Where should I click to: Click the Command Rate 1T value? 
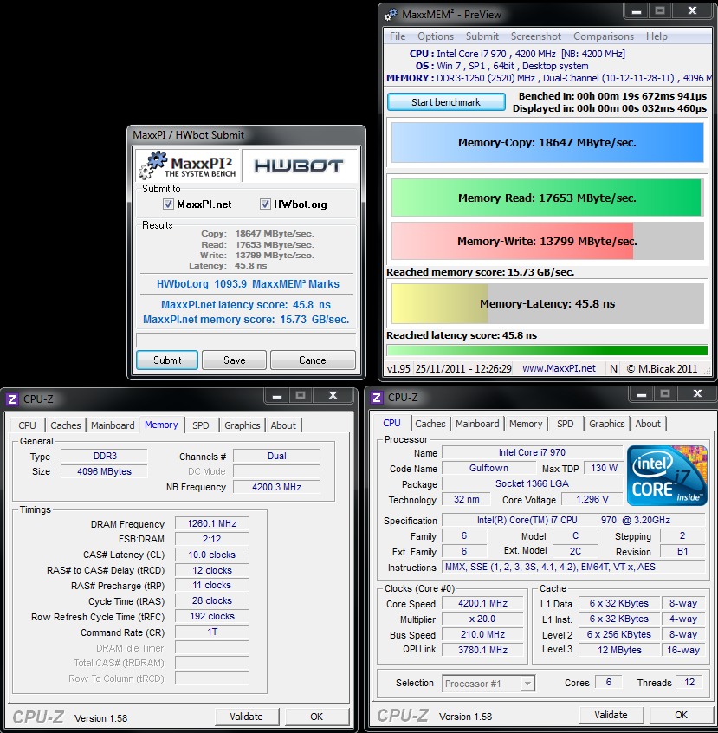tap(211, 632)
